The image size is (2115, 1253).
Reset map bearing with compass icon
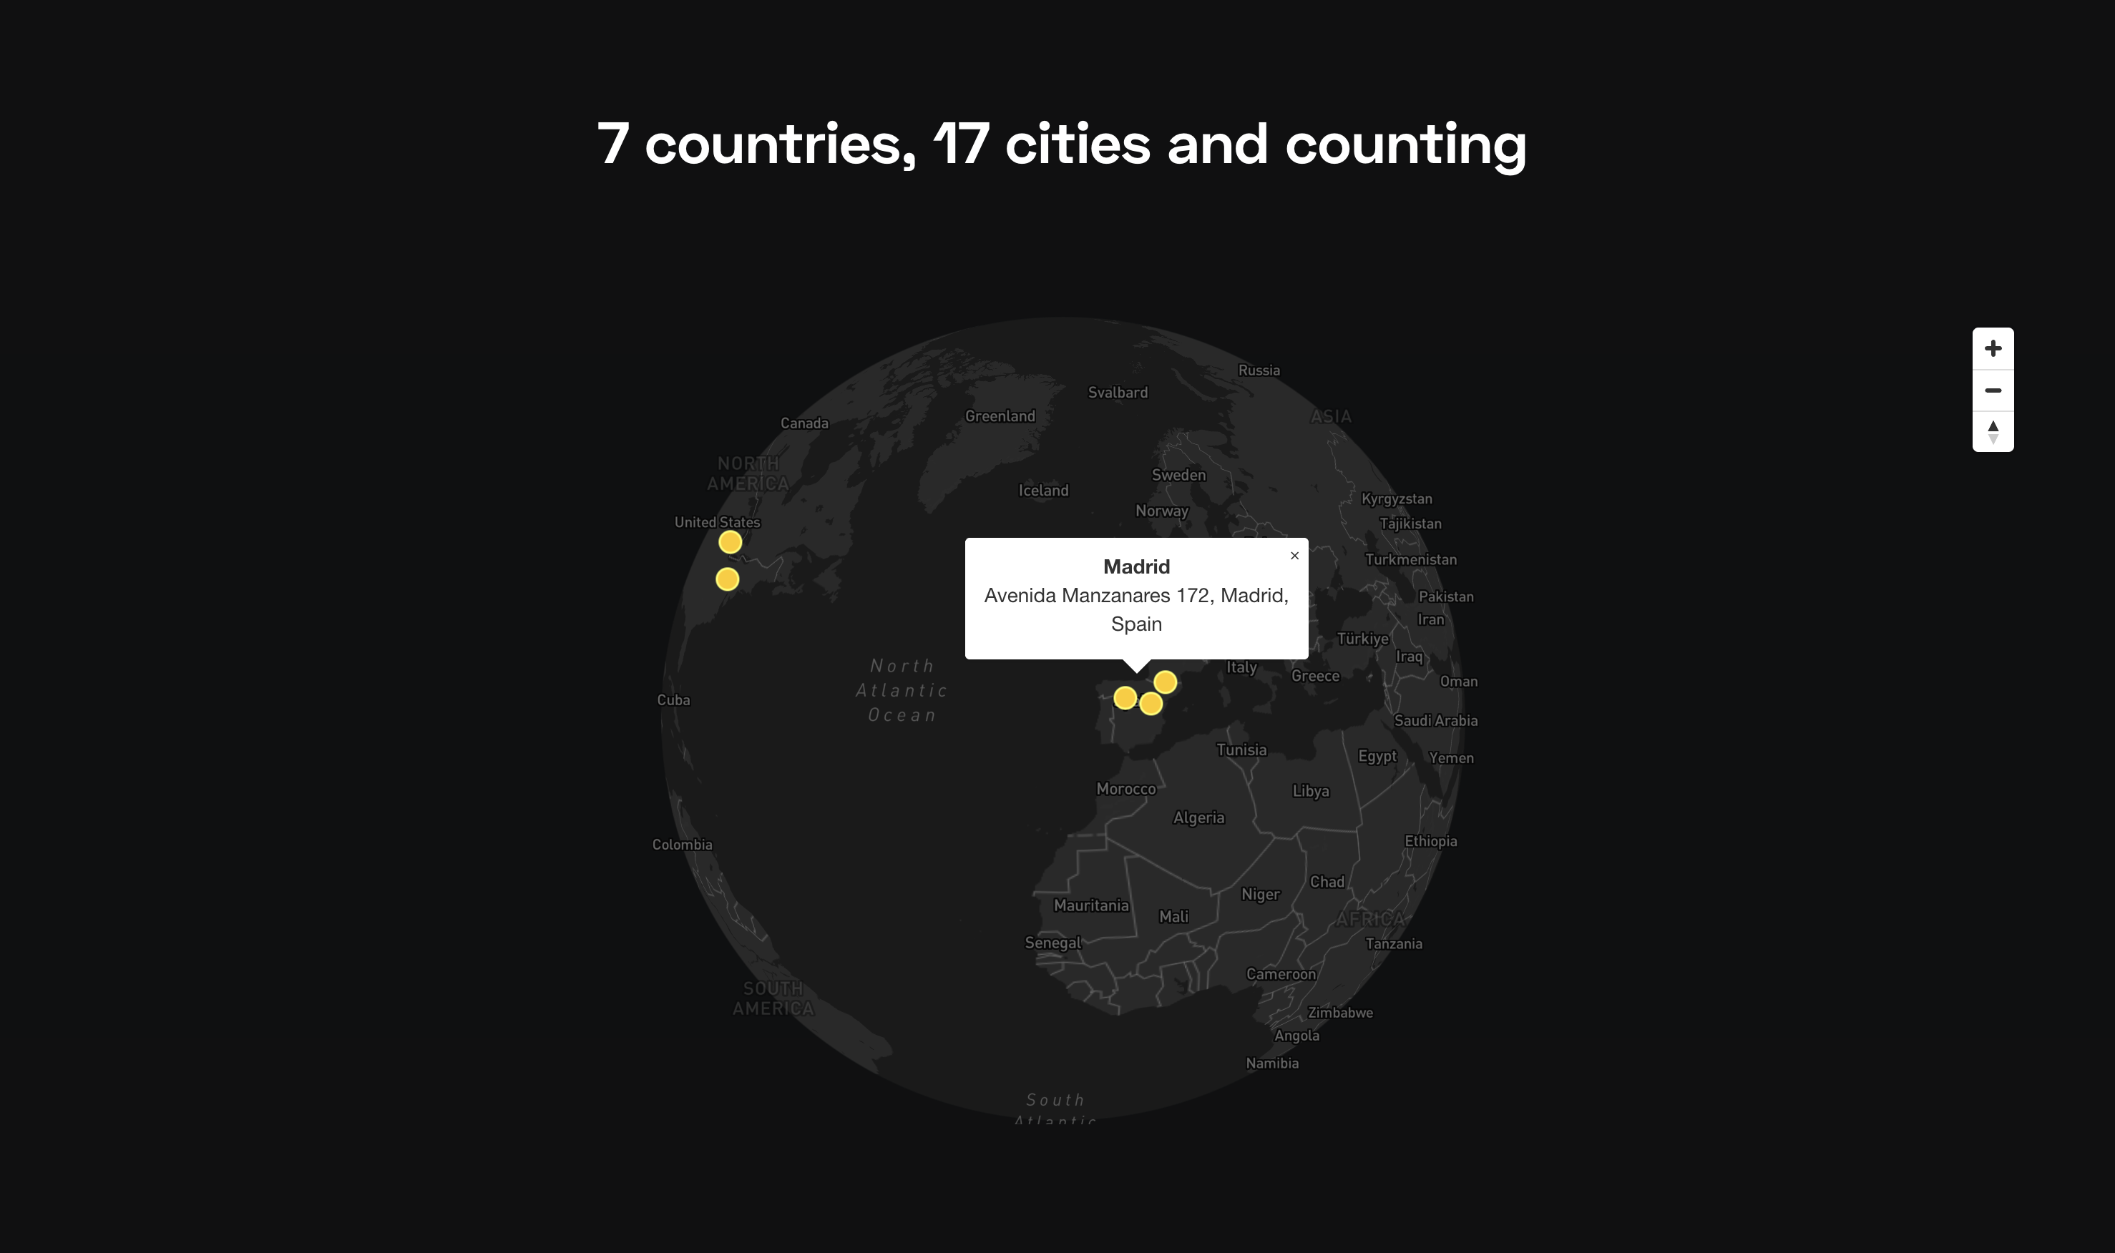(1993, 431)
